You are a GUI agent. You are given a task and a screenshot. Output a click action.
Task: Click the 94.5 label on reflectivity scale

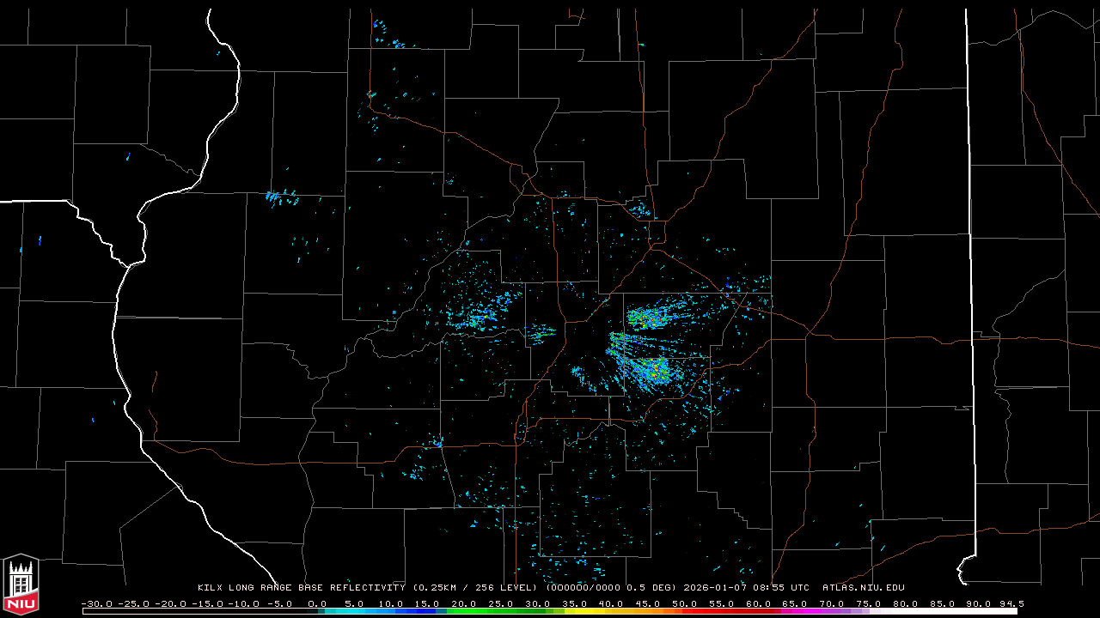pos(1010,603)
